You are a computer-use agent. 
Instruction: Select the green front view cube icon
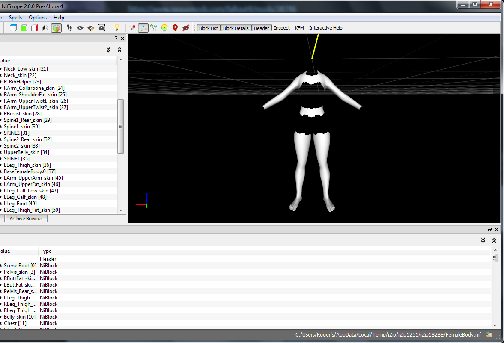point(24,28)
